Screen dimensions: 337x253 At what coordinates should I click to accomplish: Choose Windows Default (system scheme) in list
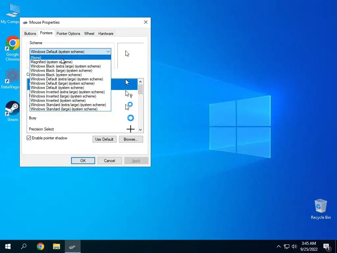(x=70, y=88)
